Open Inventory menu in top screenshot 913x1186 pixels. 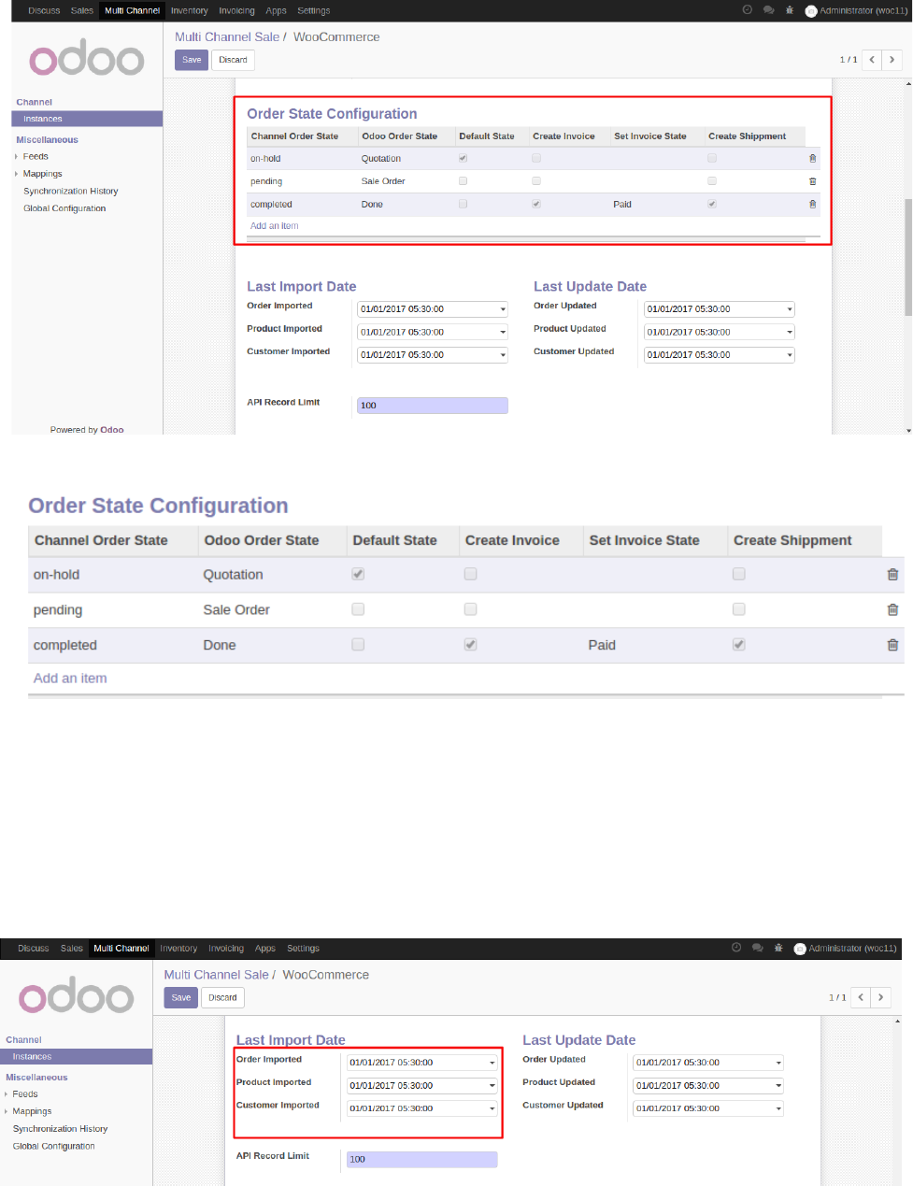[189, 10]
